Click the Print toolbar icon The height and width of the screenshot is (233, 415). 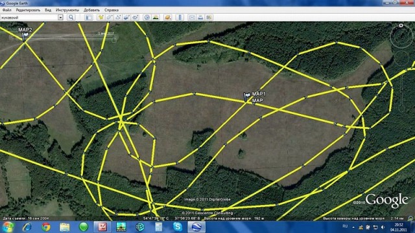point(200,17)
